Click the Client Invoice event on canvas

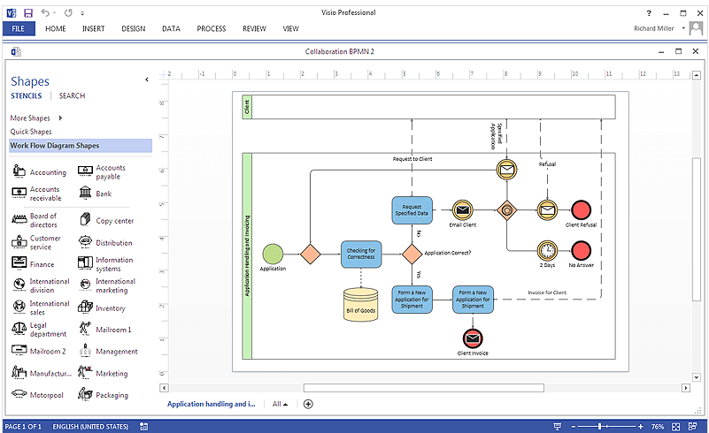pos(473,338)
